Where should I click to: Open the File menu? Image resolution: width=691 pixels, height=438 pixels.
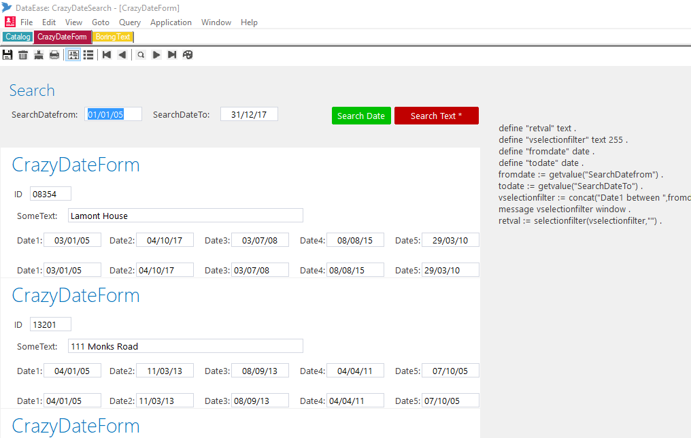27,22
